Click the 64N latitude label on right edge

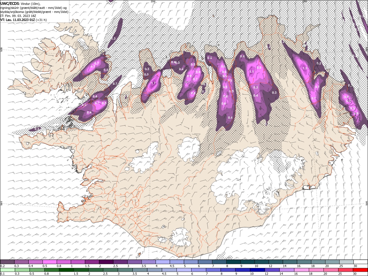pos(367,203)
